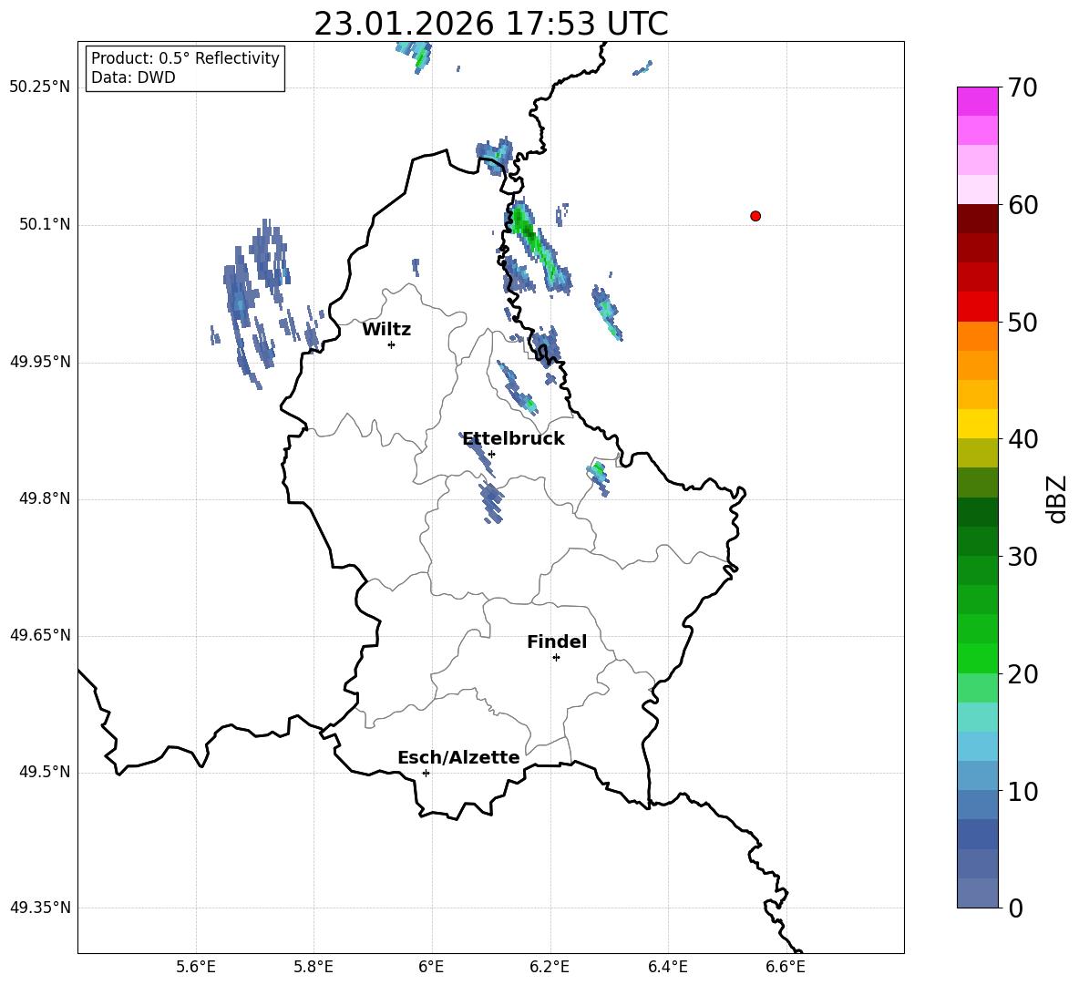Click the colorbar tick label 0
This screenshot has width=1079, height=985.
click(1016, 908)
